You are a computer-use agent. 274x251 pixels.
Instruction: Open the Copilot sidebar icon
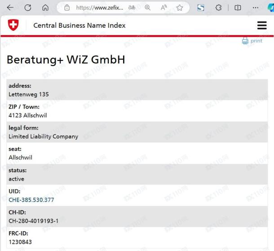point(271,8)
